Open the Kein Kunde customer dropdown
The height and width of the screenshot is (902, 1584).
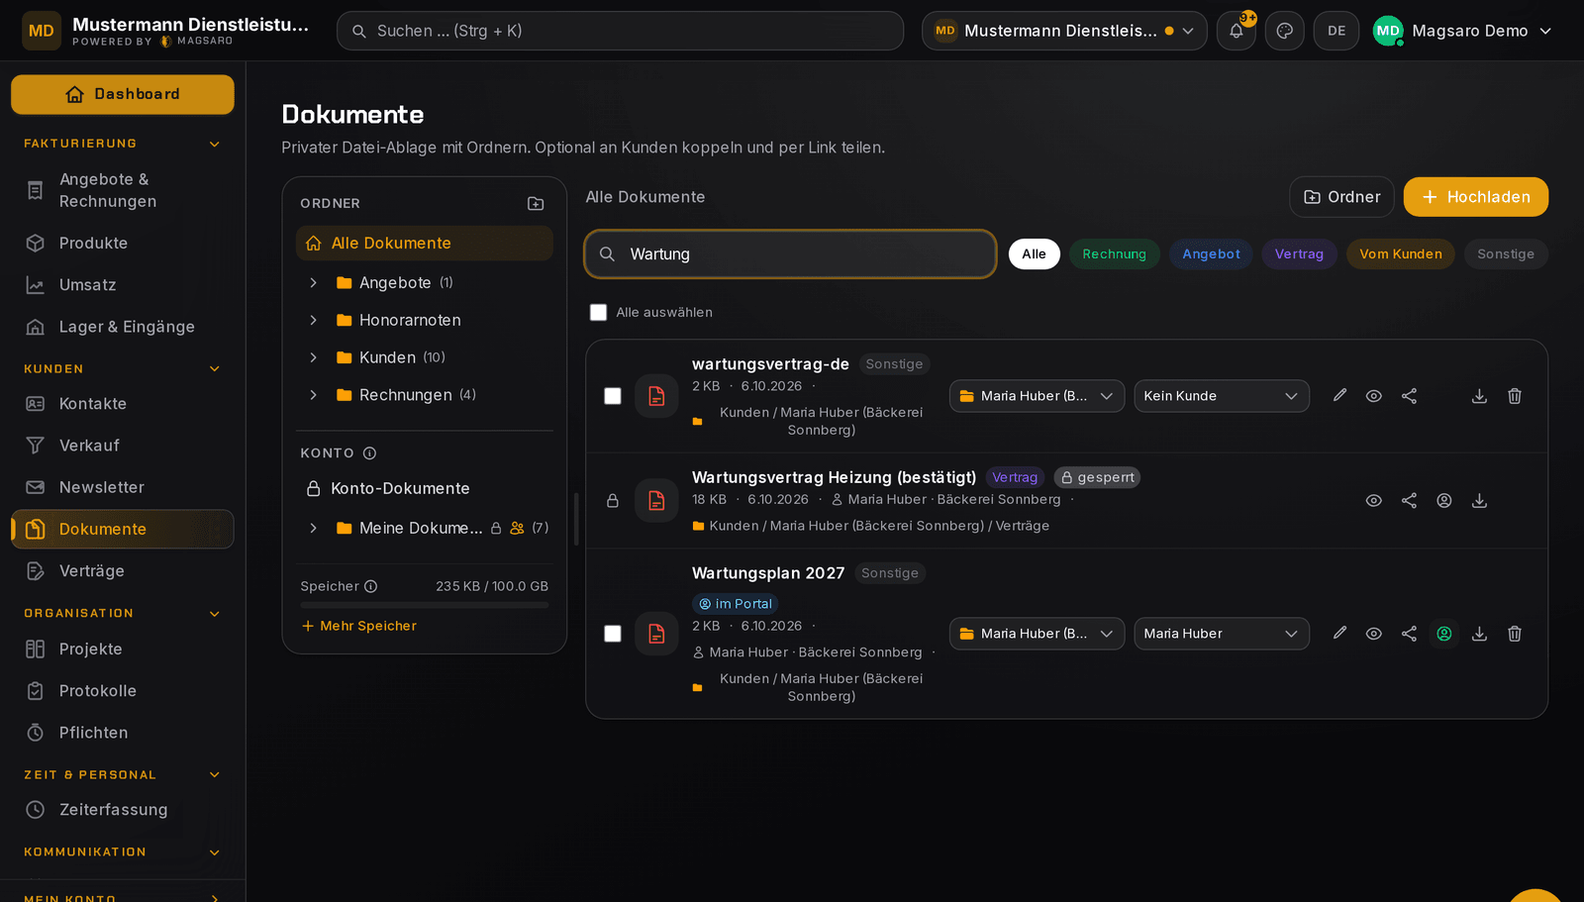pos(1222,396)
